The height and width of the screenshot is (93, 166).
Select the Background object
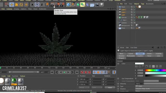coord(126,25)
